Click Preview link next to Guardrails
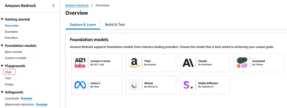Image resolution: width=287 pixels, height=108 pixels. (26, 98)
